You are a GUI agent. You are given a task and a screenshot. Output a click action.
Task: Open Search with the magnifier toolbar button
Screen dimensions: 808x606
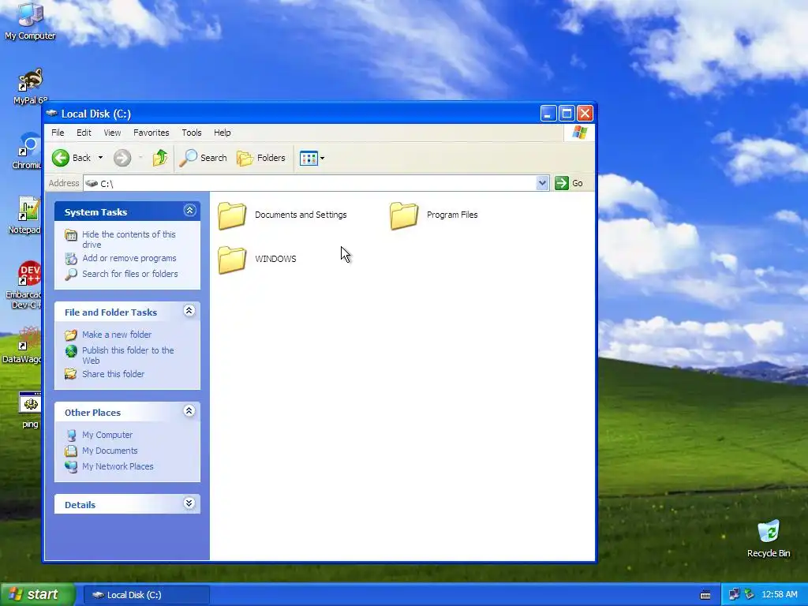[203, 158]
